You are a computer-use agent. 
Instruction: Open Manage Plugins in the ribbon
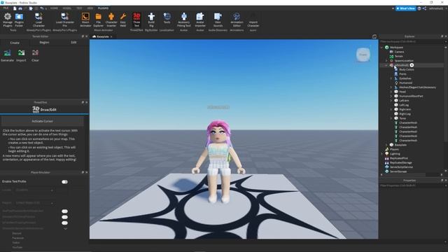point(8,20)
